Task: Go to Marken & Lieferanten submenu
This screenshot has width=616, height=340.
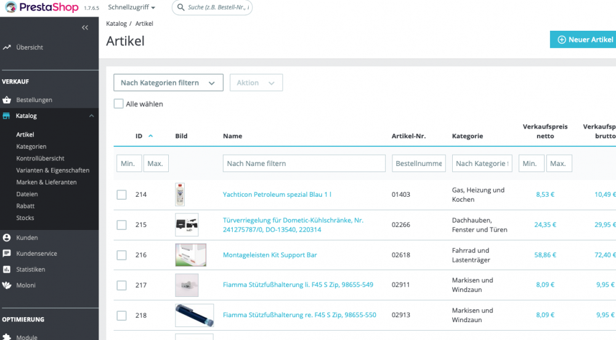Action: 46,183
